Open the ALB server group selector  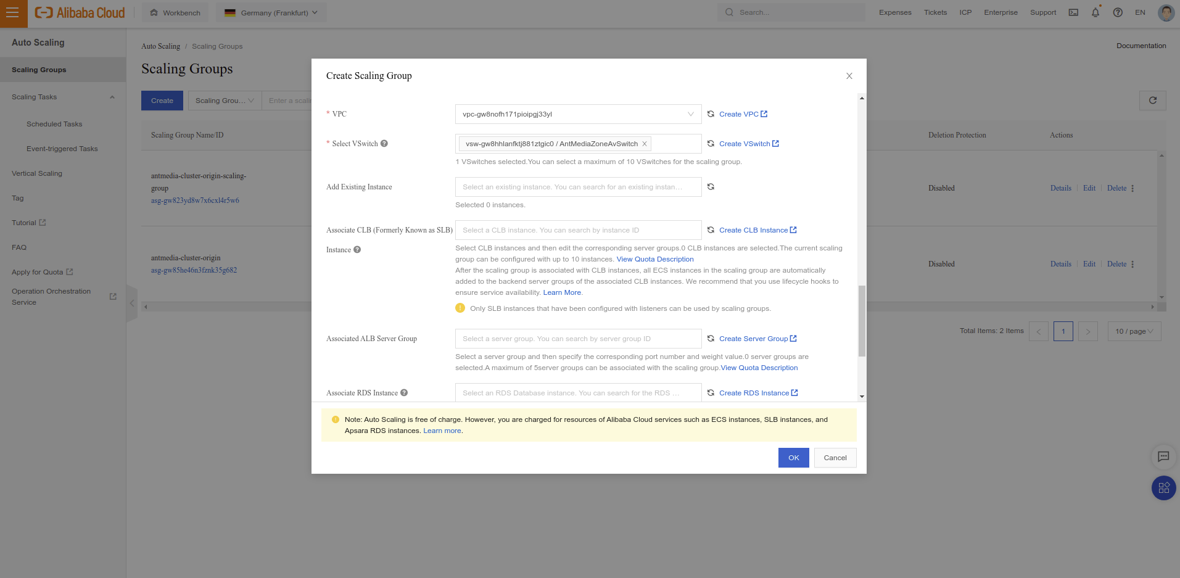pos(579,339)
